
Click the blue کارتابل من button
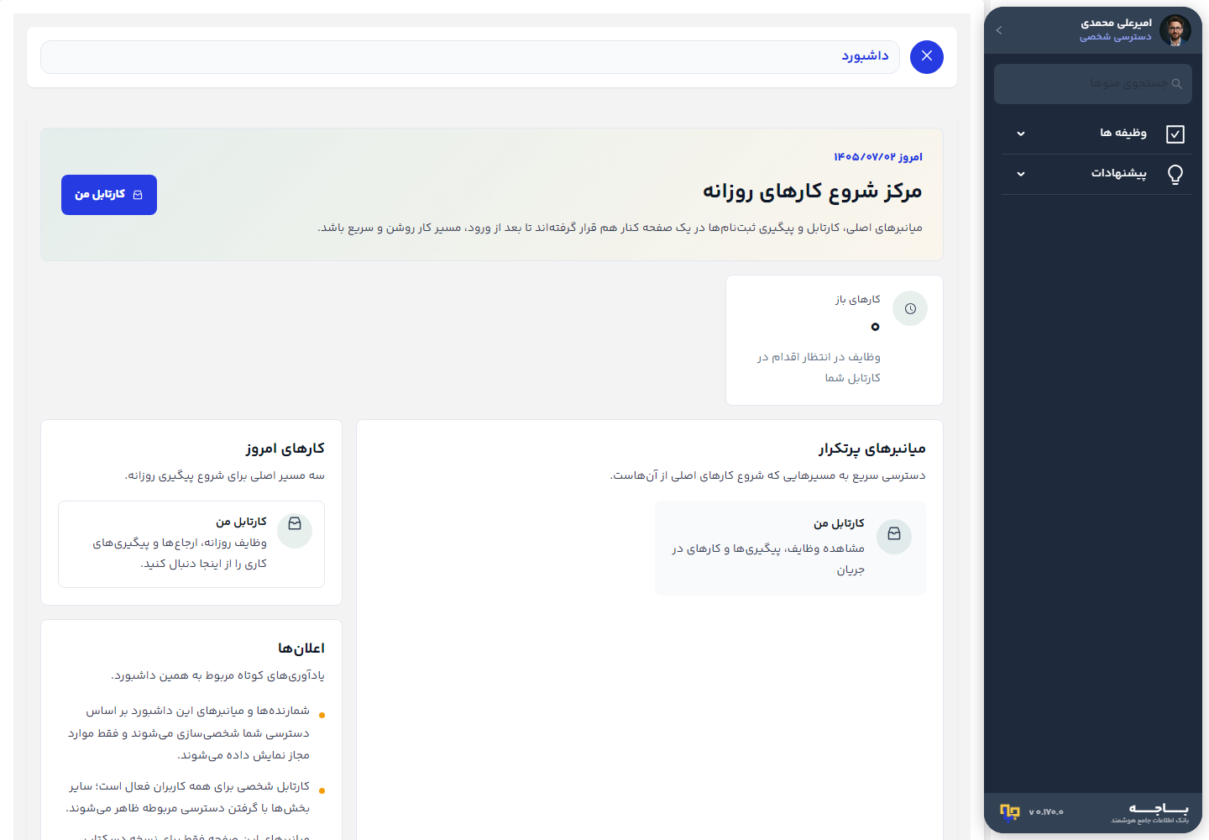(x=109, y=195)
